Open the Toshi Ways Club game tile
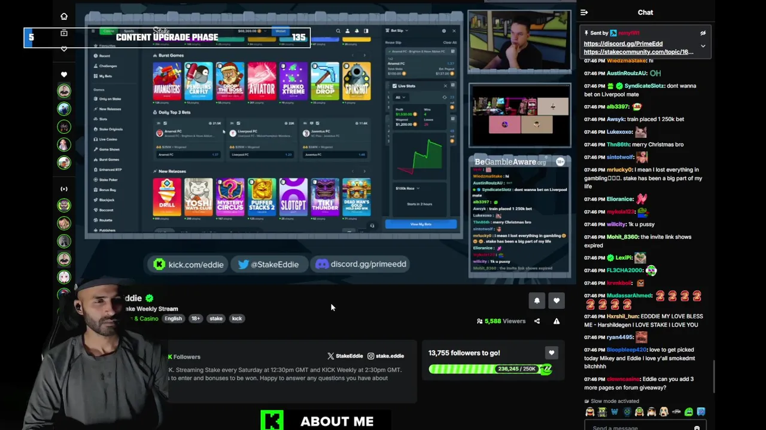766x430 pixels. tap(198, 196)
